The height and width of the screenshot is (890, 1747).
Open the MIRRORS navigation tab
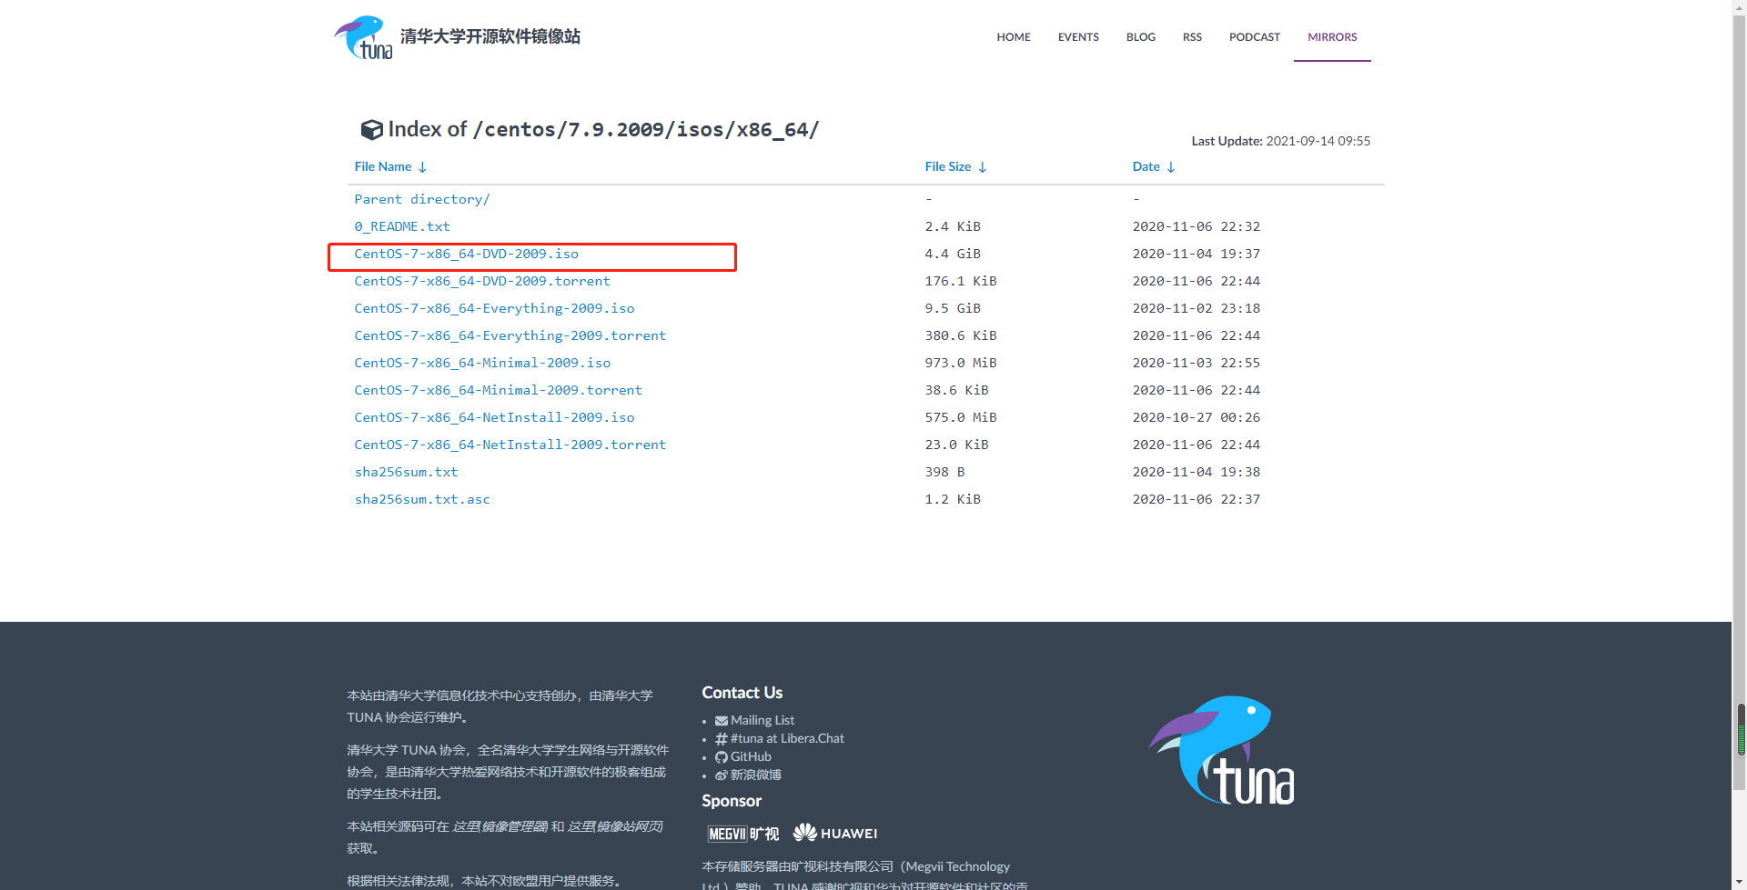point(1331,37)
